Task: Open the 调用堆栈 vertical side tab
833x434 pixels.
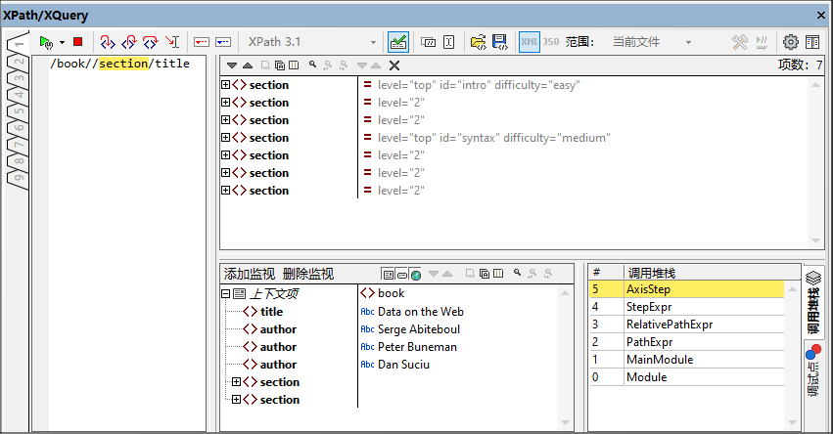Action: 813,302
